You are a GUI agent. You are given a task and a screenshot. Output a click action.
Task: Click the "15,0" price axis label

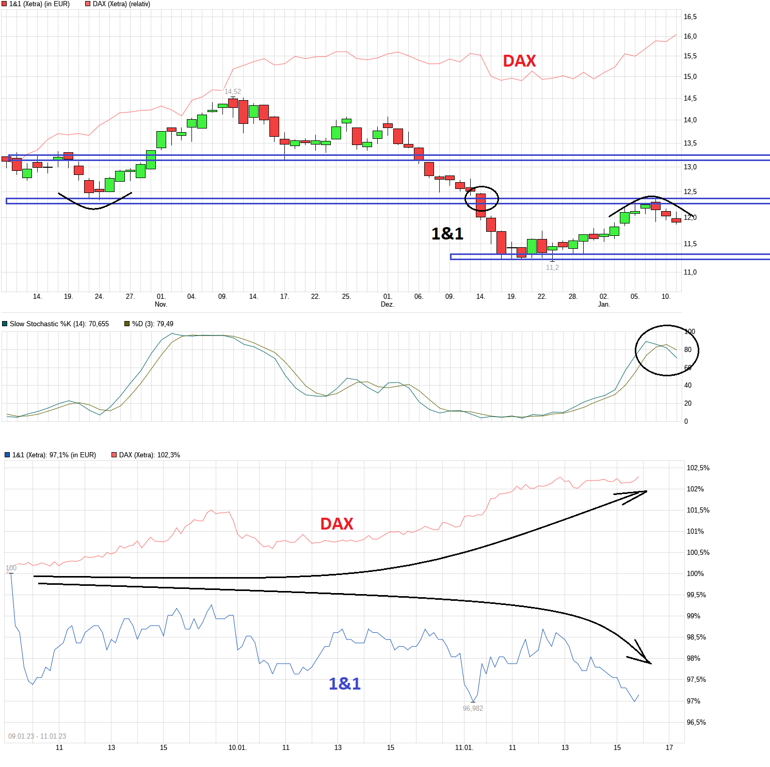point(690,77)
